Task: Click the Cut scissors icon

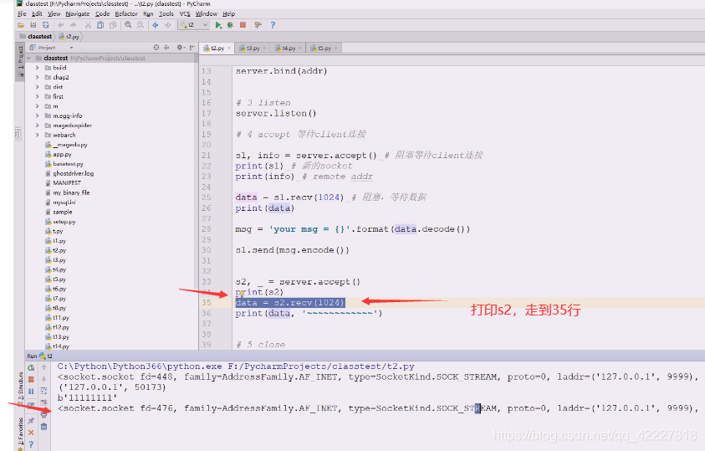Action: [88, 25]
